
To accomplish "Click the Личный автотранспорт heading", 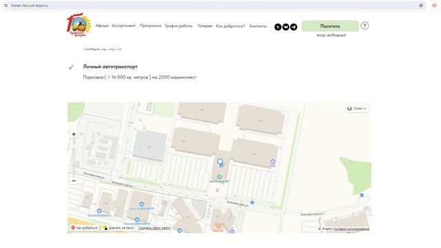I will pyautogui.click(x=110, y=67).
